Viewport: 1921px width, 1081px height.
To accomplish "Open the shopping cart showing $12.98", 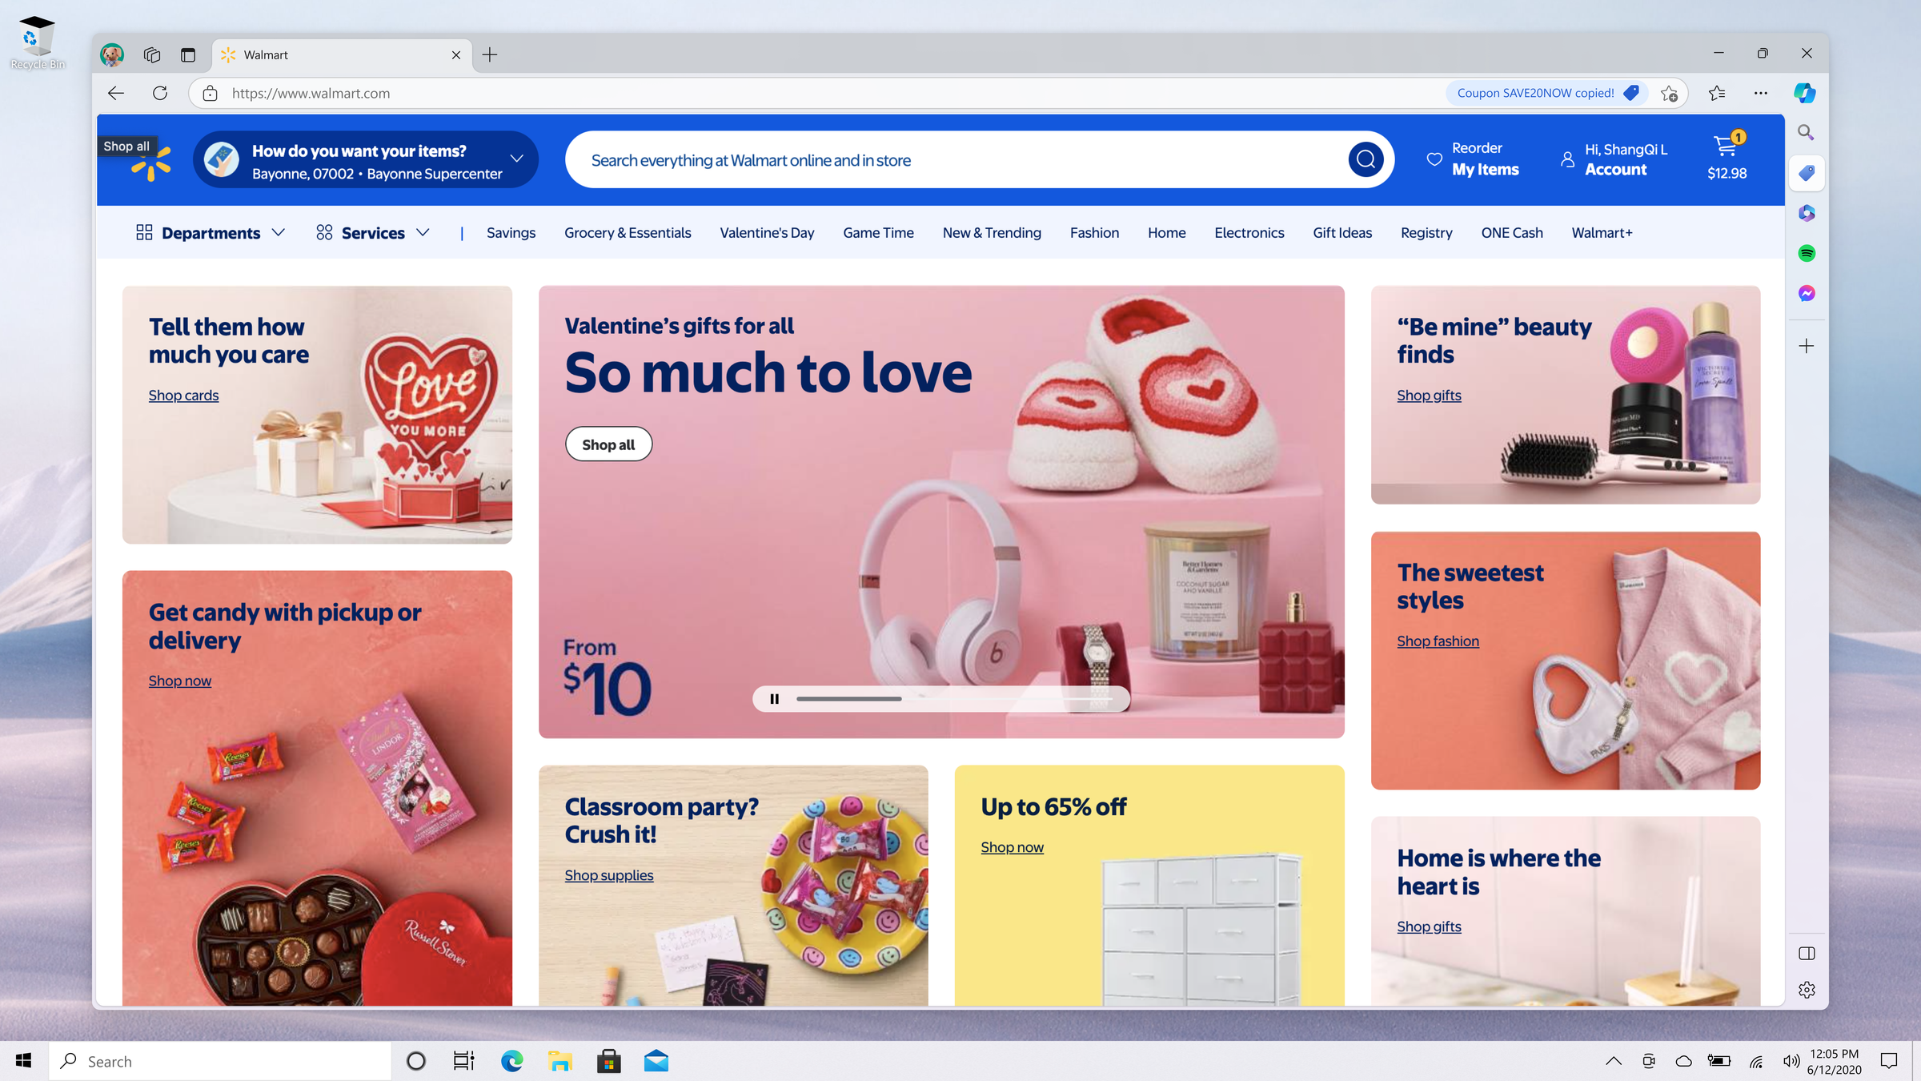I will (x=1726, y=158).
